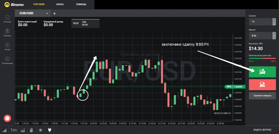279x134 pixels.
Task: Decrease the amount with minus stepper
Action: 274,24
